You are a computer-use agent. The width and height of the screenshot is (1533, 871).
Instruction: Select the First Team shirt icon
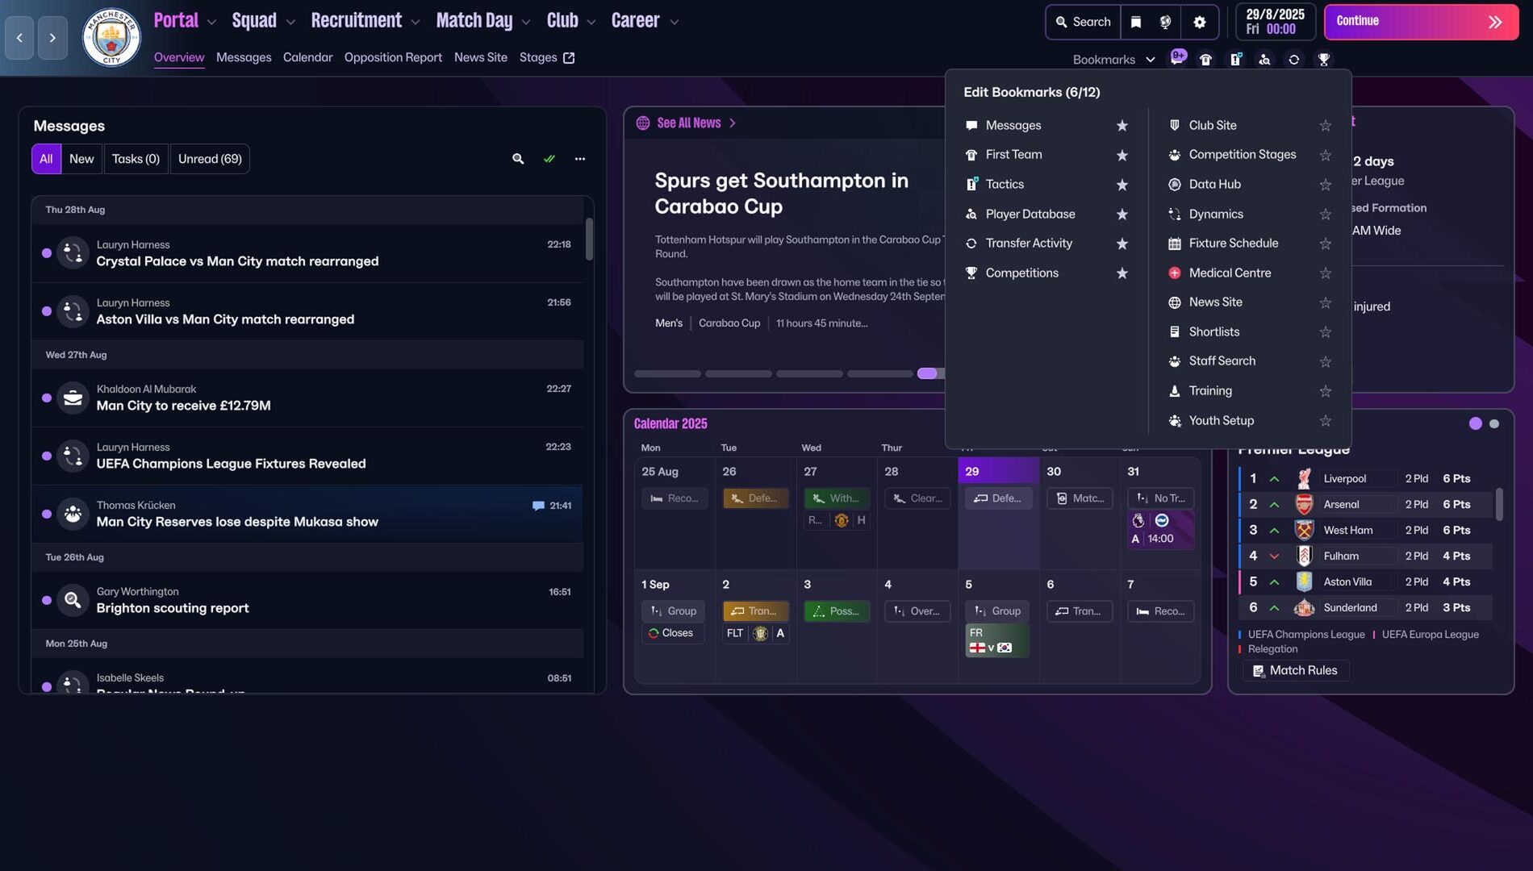[x=1206, y=59]
